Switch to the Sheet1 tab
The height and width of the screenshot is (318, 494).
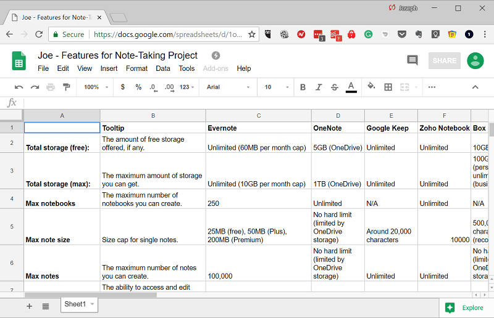(x=75, y=304)
